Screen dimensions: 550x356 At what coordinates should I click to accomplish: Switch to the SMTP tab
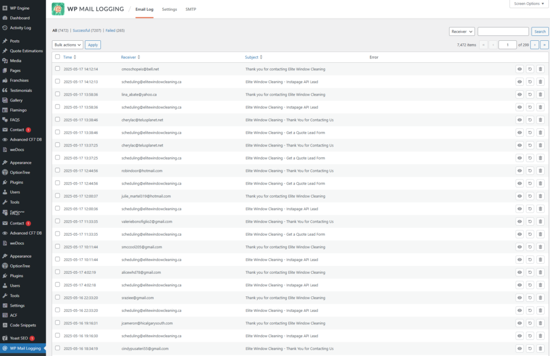[191, 10]
